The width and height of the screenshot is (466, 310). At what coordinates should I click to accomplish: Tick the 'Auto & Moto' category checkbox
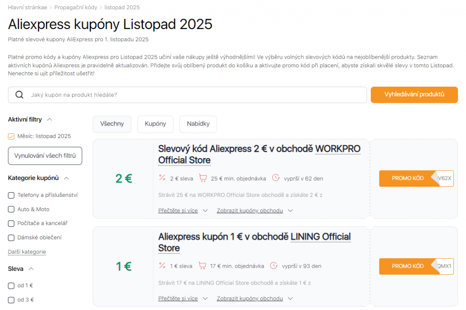click(11, 210)
